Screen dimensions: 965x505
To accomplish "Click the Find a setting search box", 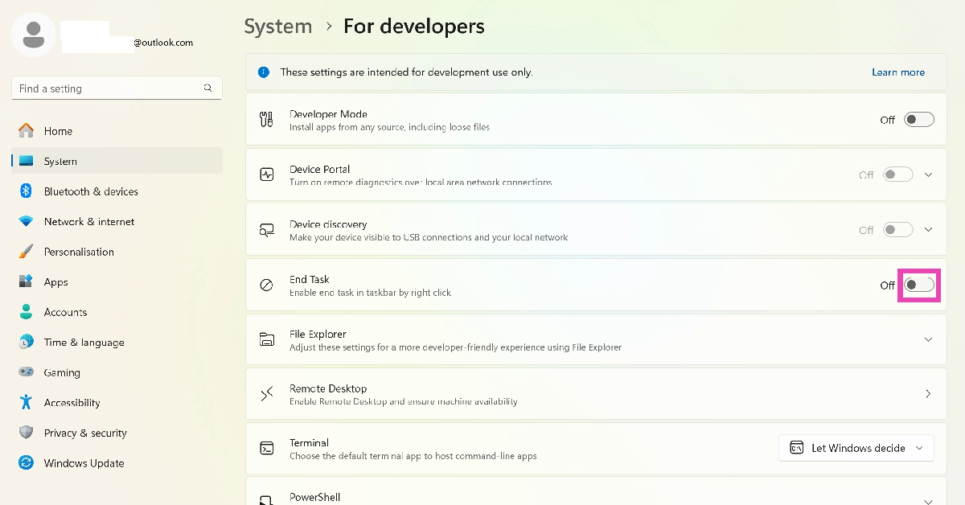I will click(109, 88).
